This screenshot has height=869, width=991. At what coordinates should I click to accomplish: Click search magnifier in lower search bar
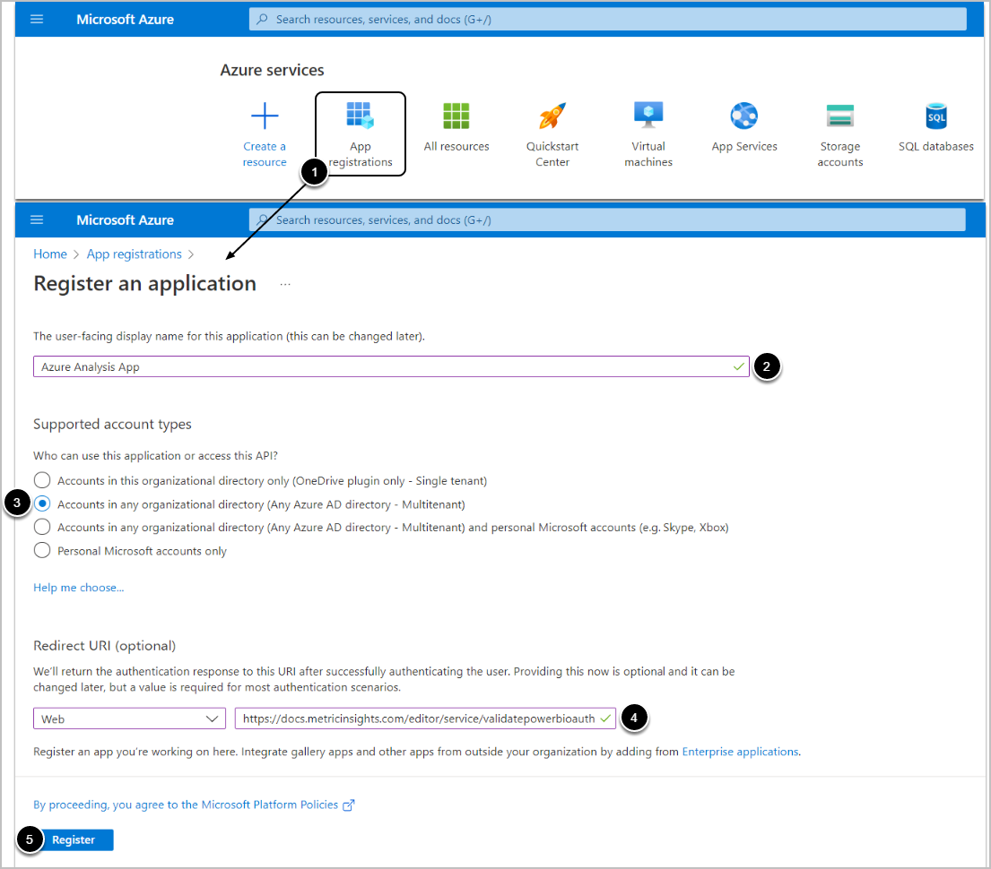[x=262, y=219]
